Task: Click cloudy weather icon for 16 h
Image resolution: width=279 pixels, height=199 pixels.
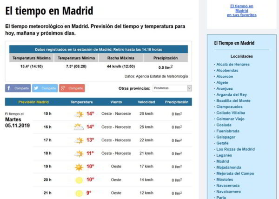Action: click(x=79, y=127)
